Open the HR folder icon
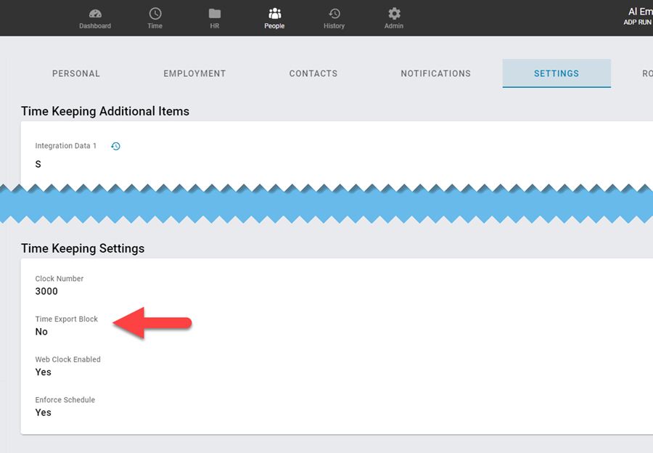 coord(215,13)
